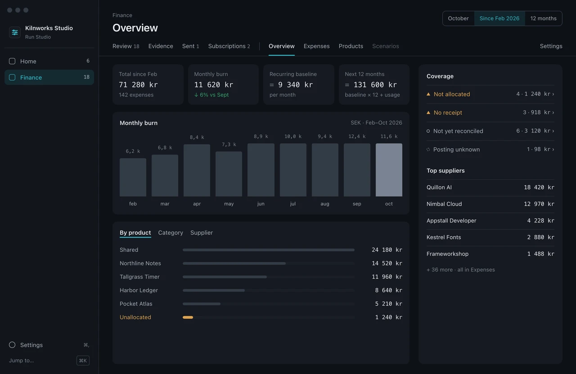The width and height of the screenshot is (576, 374).
Task: Click the Tallgrass Timer progress bar
Action: (x=269, y=277)
